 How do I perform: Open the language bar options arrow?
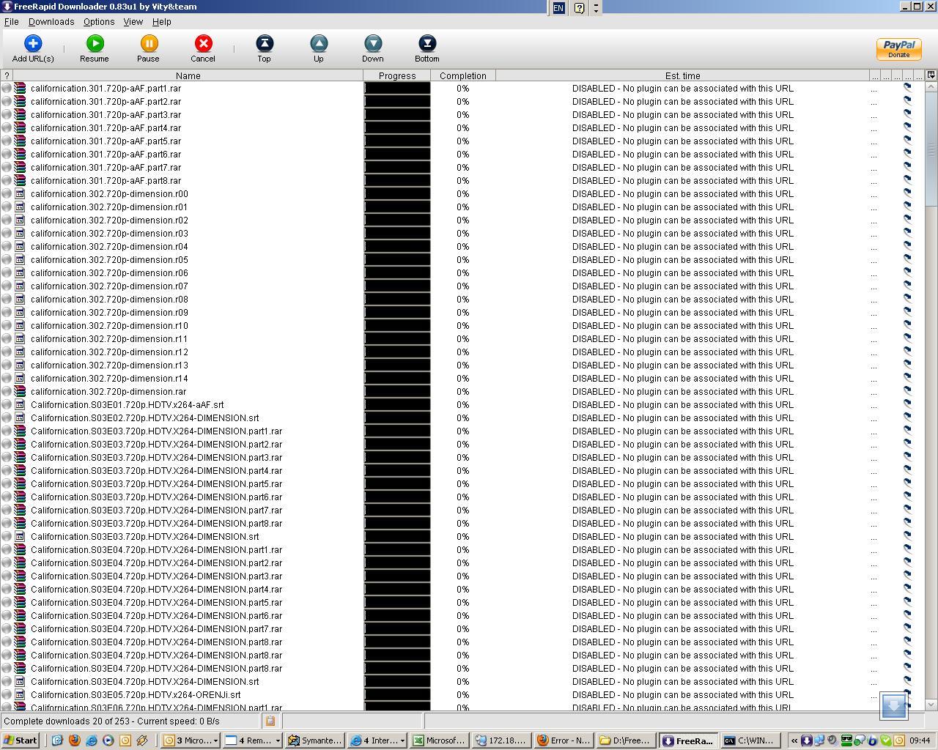click(x=596, y=8)
